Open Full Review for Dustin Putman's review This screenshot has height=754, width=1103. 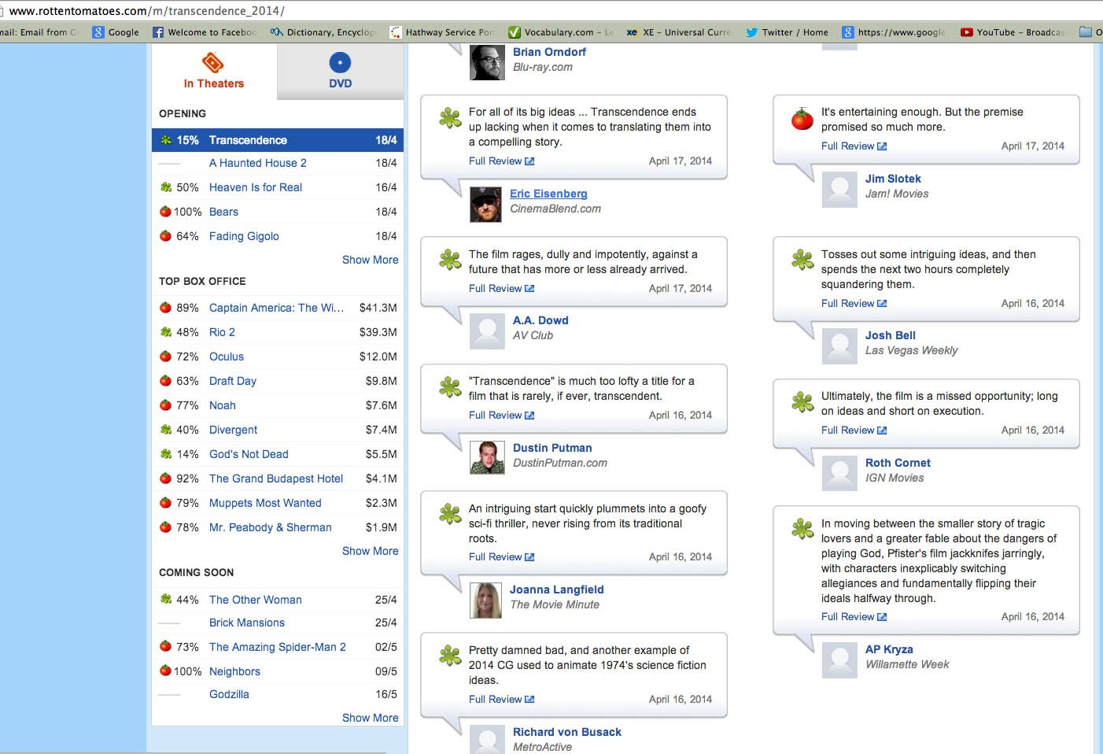pos(501,416)
